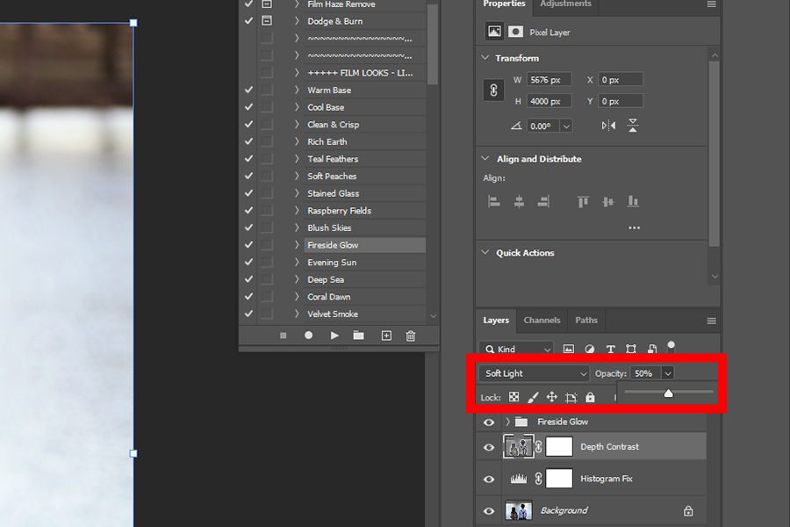The height and width of the screenshot is (527, 790).
Task: Flip vertically in Transform section
Action: [633, 126]
